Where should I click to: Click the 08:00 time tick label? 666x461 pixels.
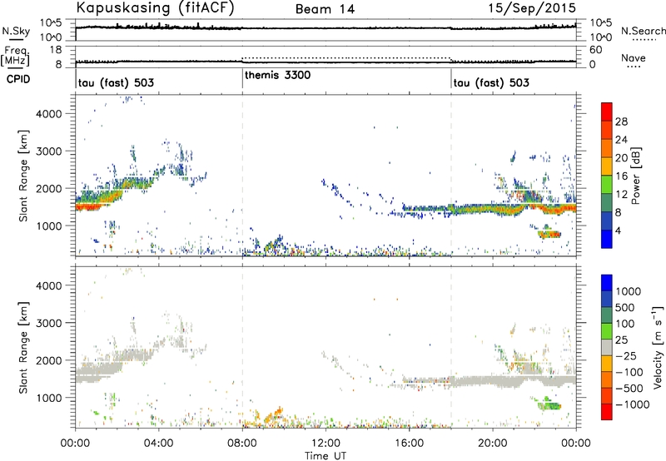pyautogui.click(x=242, y=444)
